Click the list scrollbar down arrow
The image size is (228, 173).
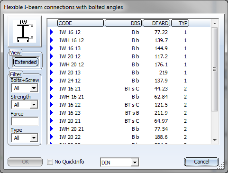(x=215, y=140)
